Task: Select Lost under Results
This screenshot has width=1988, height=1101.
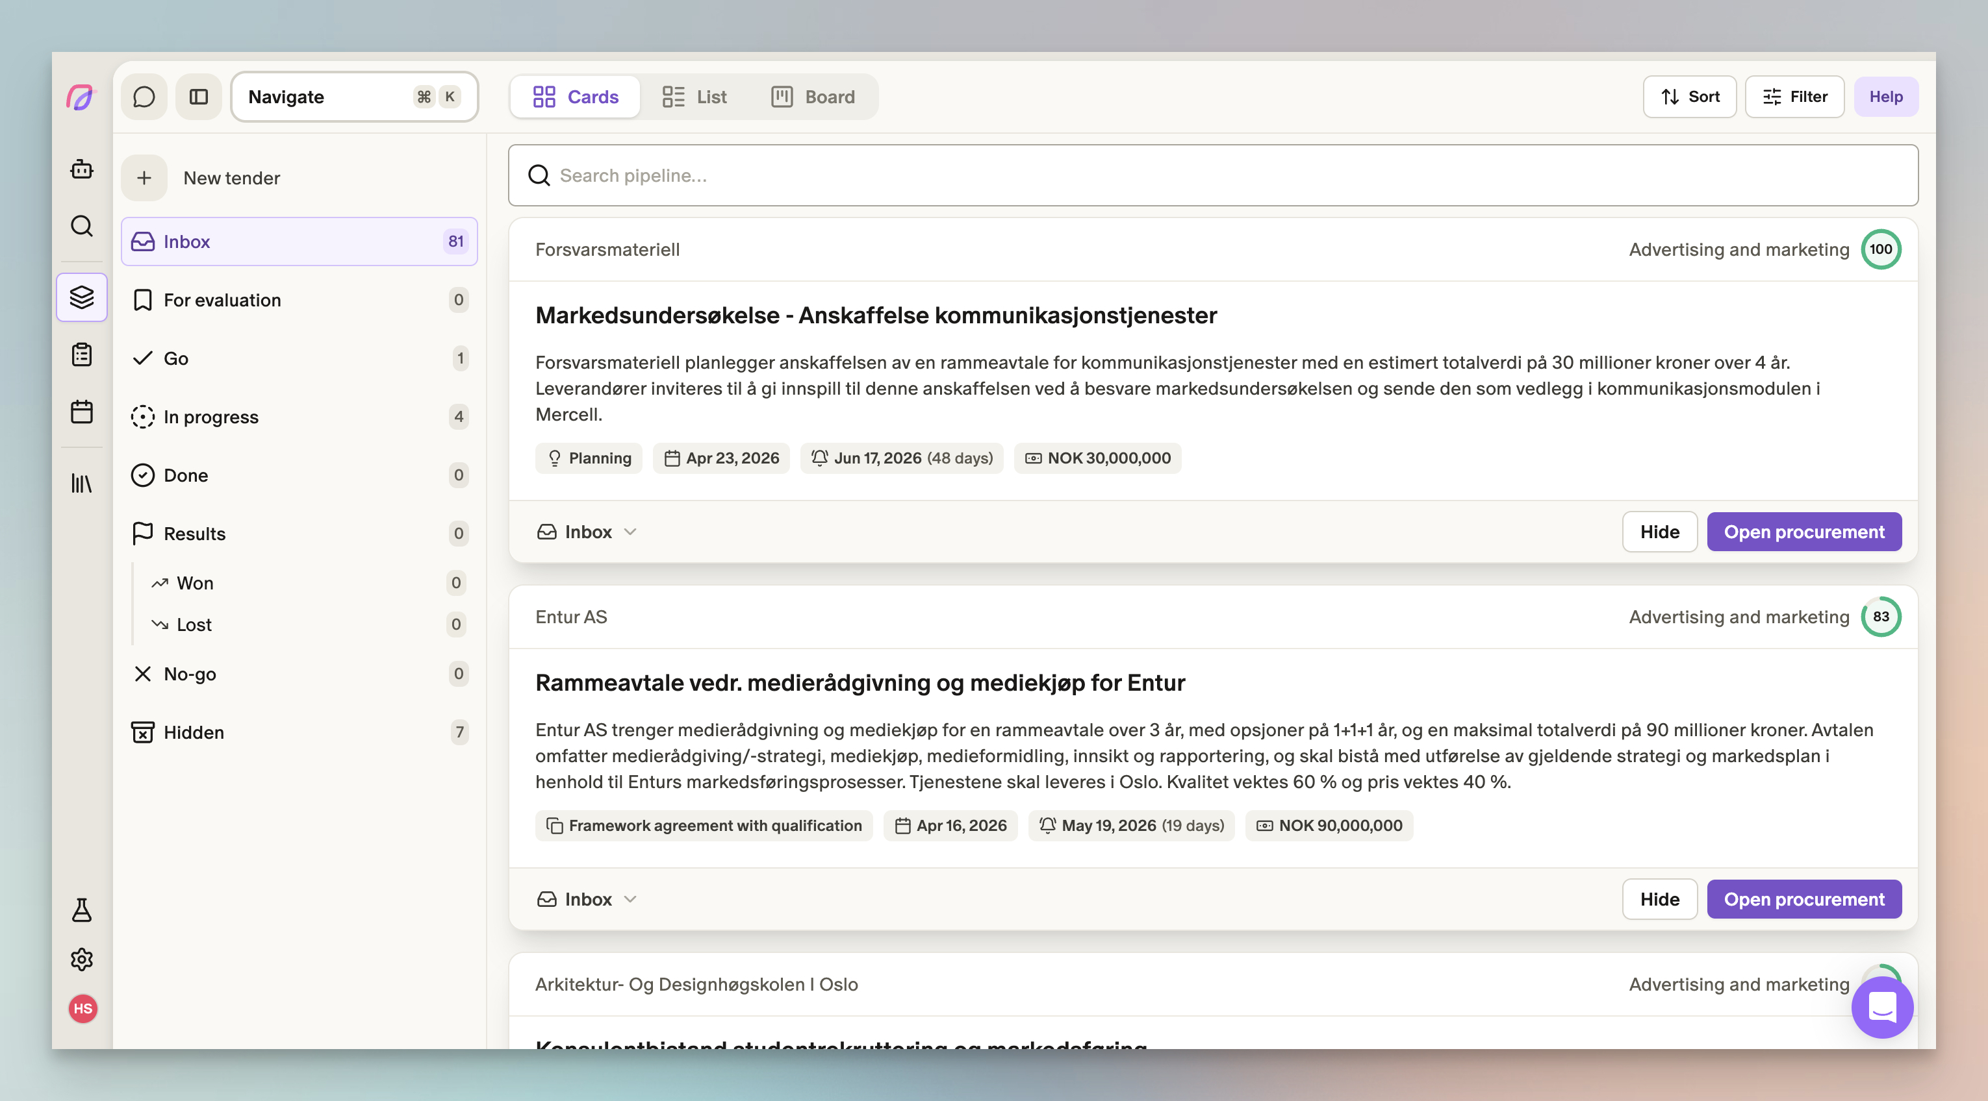Action: (x=307, y=625)
